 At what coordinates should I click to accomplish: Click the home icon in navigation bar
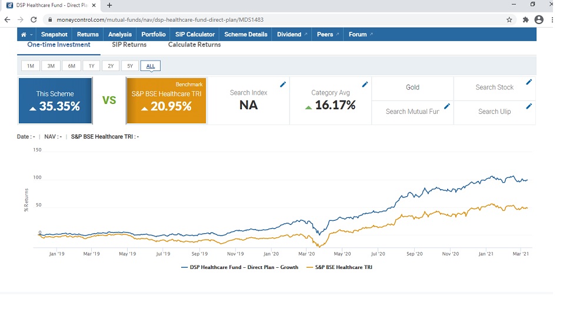[24, 35]
